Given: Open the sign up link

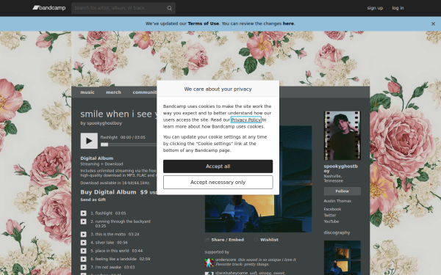Looking at the screenshot, I should (x=375, y=8).
